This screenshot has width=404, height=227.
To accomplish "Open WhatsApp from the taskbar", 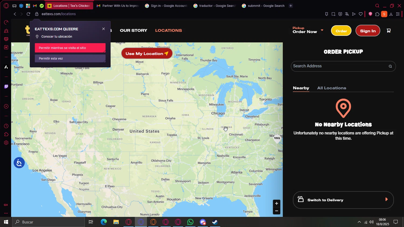I will pyautogui.click(x=190, y=222).
